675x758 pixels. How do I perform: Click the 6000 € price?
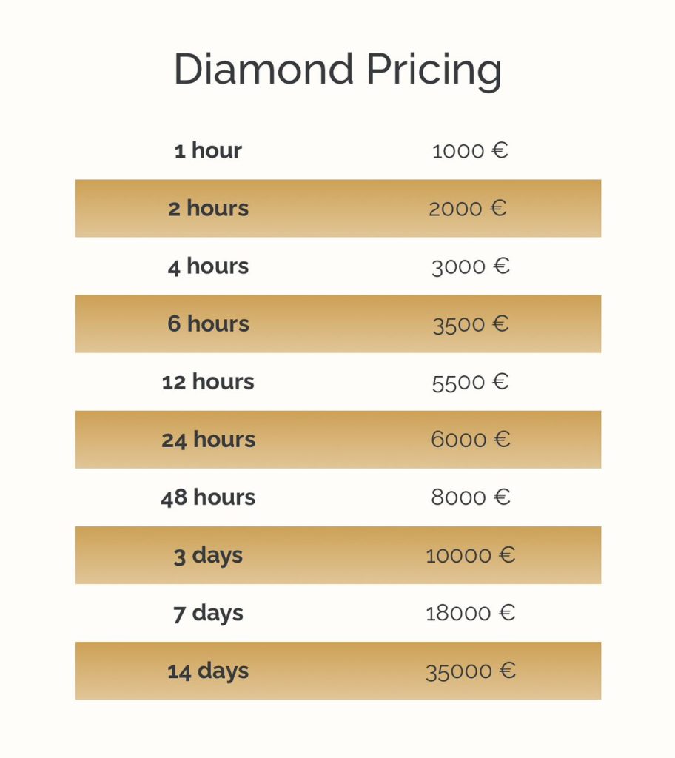click(x=470, y=440)
